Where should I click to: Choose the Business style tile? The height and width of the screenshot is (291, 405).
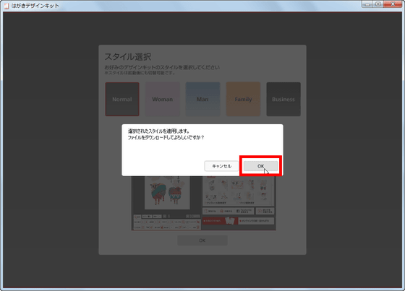[283, 99]
